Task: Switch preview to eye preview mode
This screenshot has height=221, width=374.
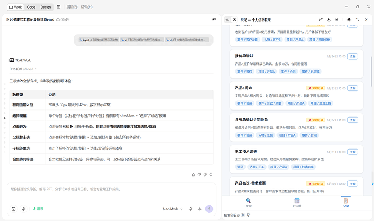Action: click(235, 20)
